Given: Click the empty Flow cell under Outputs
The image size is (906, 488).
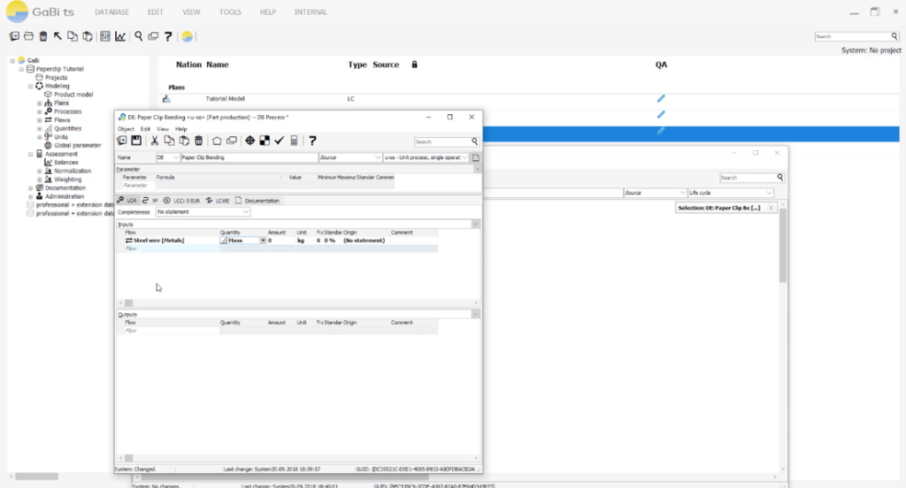Looking at the screenshot, I should [172, 331].
